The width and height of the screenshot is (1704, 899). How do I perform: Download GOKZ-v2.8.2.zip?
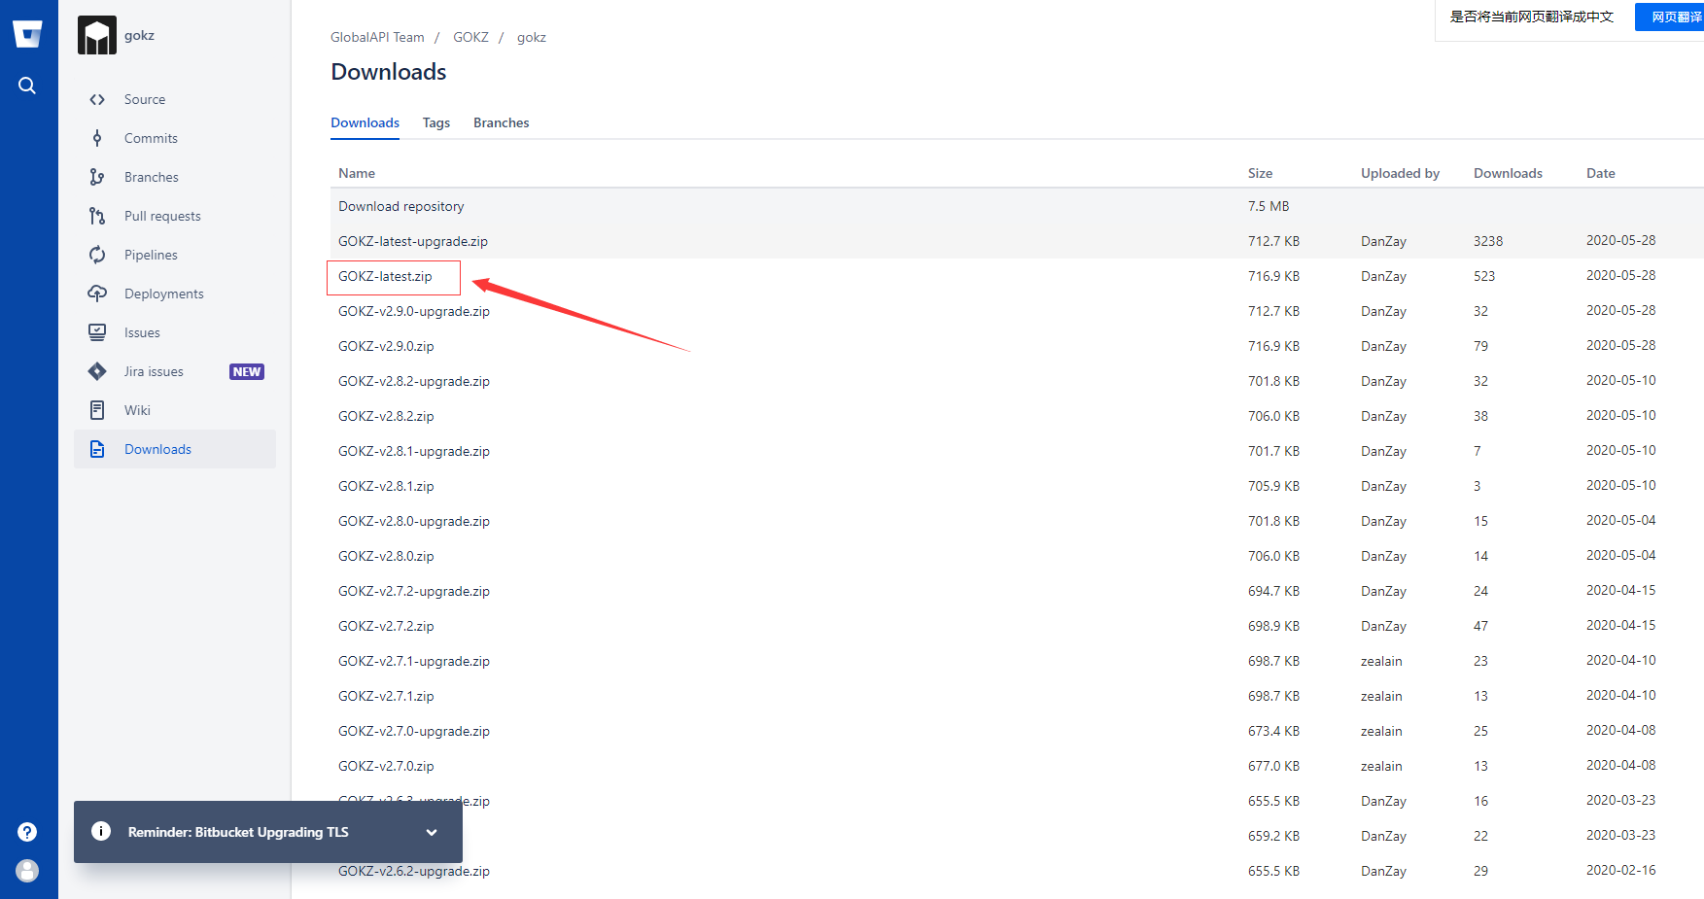coord(386,416)
